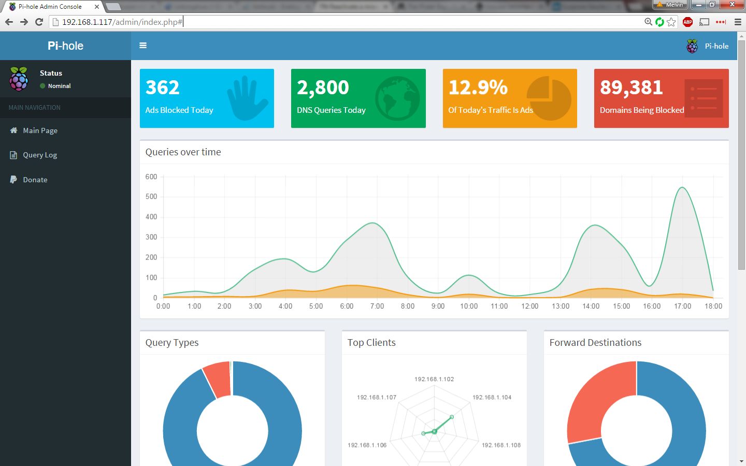Click the red segment of Query Types donut
The height and width of the screenshot is (466, 746).
pyautogui.click(x=218, y=379)
